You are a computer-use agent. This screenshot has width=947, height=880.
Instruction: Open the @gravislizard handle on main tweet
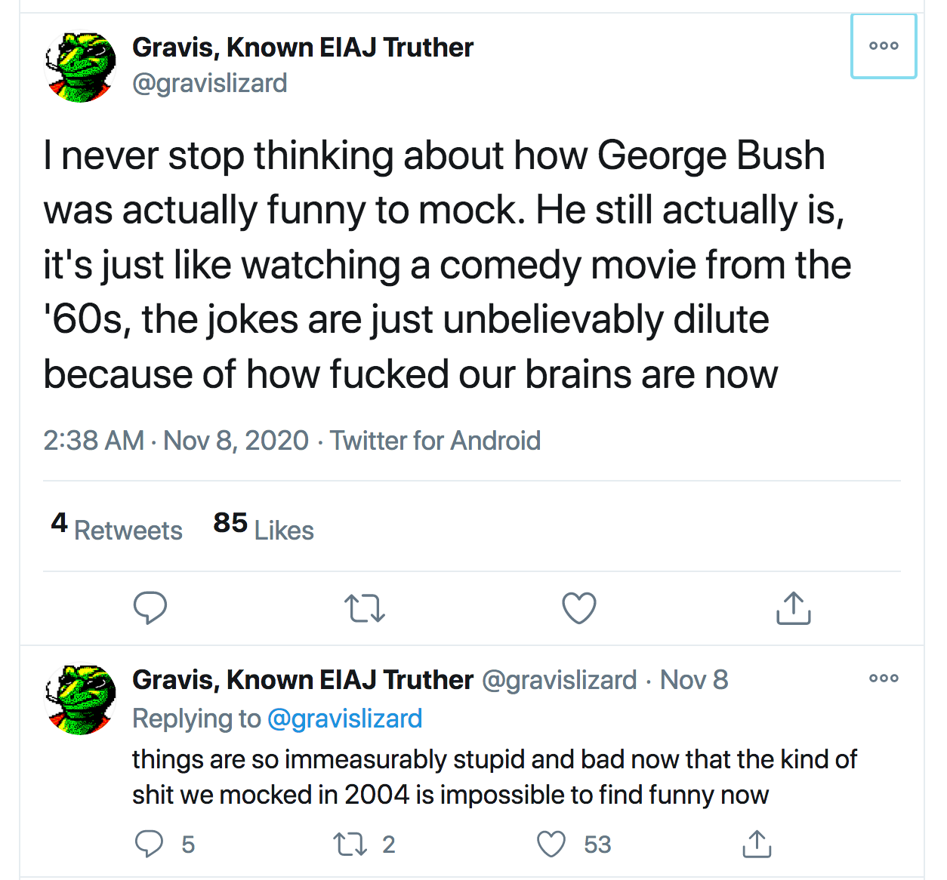click(x=210, y=83)
